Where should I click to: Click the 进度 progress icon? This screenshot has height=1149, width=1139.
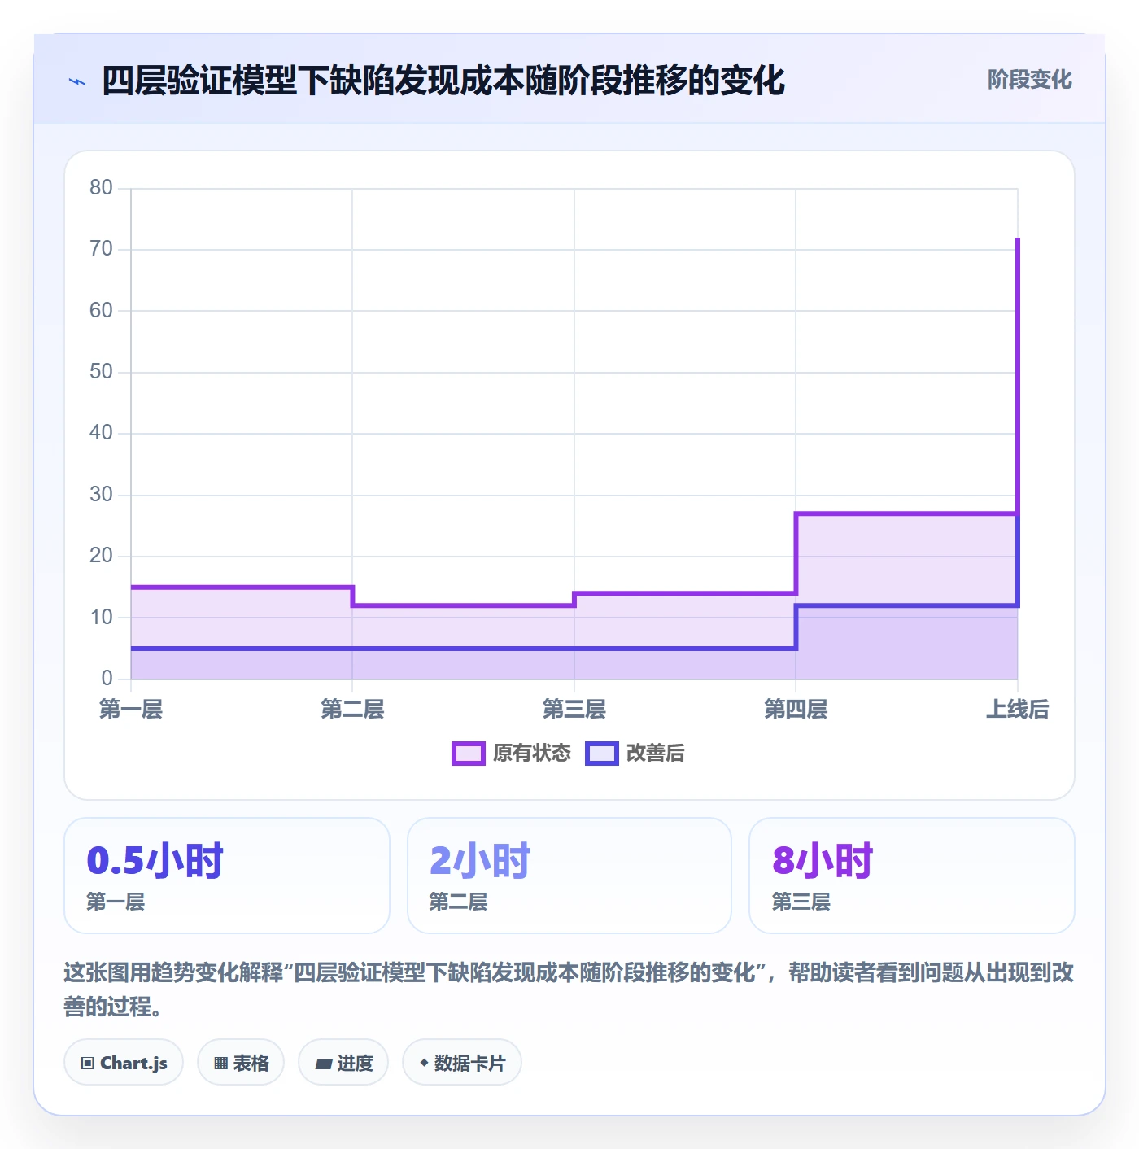click(324, 1064)
